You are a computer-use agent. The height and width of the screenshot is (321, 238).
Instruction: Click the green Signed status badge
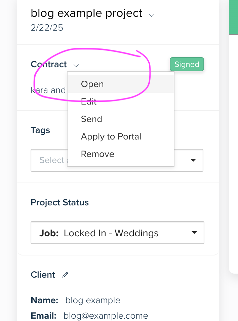point(187,64)
